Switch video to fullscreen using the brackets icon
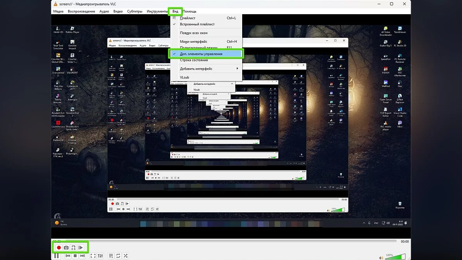 tap(93, 256)
